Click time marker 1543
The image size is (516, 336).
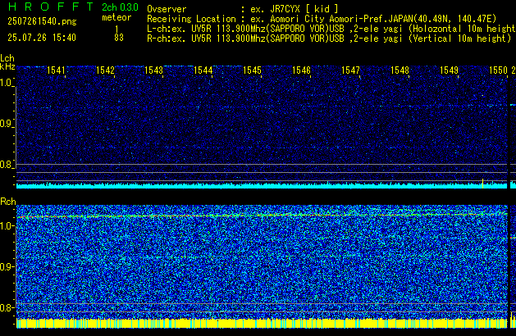(x=154, y=70)
